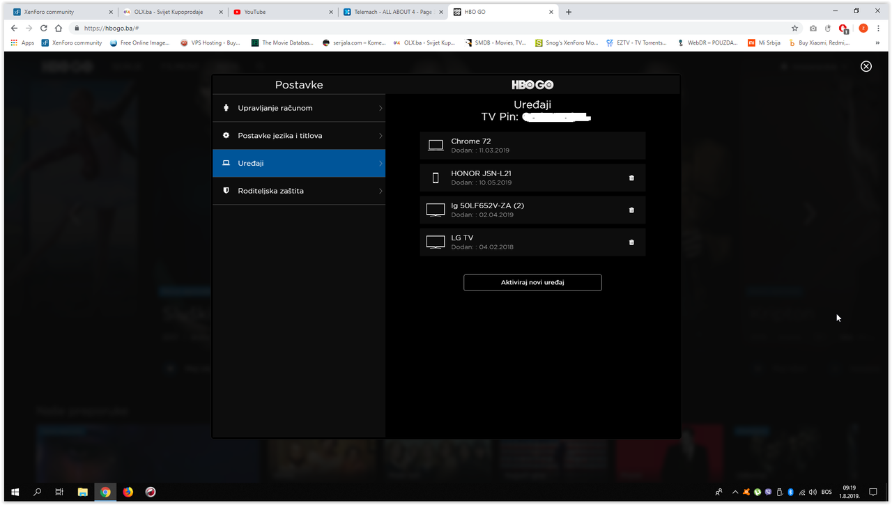Open the volume control in tray
Viewport: 892px width, 505px height.
[x=813, y=492]
